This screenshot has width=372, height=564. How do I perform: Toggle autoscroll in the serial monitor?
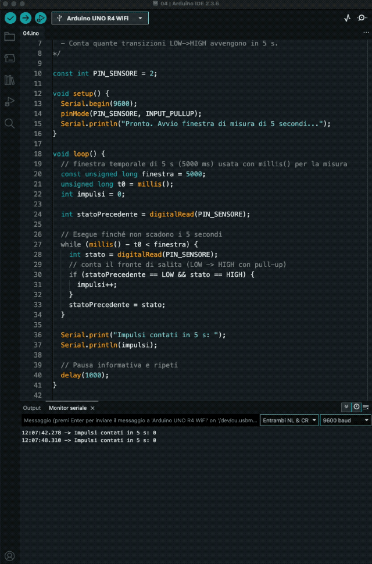(346, 407)
